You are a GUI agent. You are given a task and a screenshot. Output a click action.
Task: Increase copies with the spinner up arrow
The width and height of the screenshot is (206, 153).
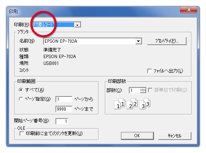pos(143,89)
